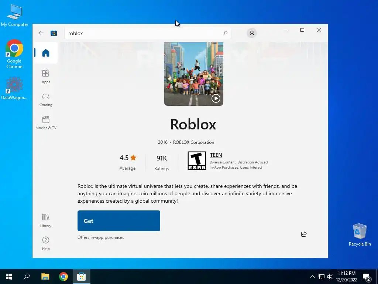Select the Google Chrome desktop shortcut
The height and width of the screenshot is (284, 378).
pyautogui.click(x=14, y=54)
